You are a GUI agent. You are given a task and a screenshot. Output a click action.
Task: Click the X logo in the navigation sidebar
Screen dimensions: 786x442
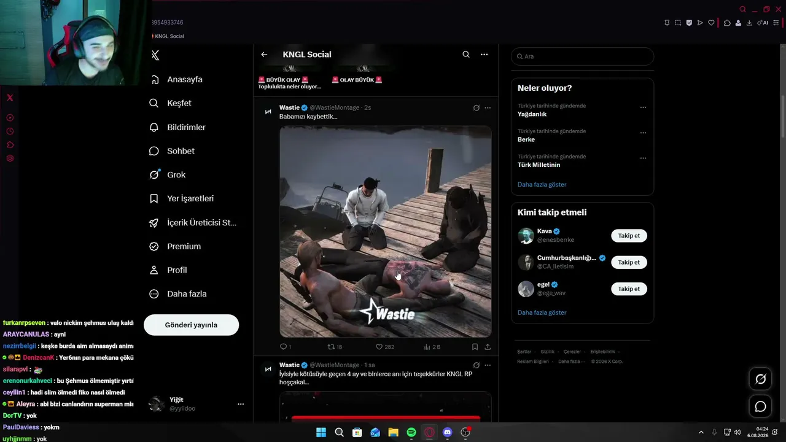click(x=155, y=55)
